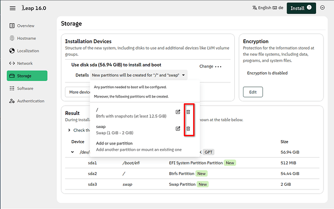Click the /boot/efi mount point cell
This screenshot has height=209, width=334.
click(x=131, y=163)
